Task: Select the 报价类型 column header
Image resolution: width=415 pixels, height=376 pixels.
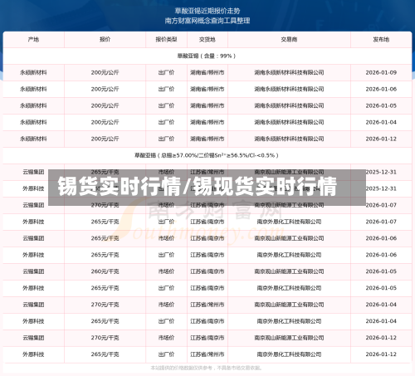Action: point(166,39)
